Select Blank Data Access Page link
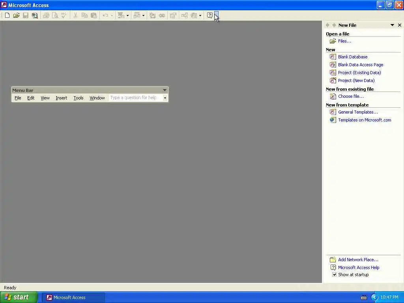404x303 pixels. (x=361, y=65)
